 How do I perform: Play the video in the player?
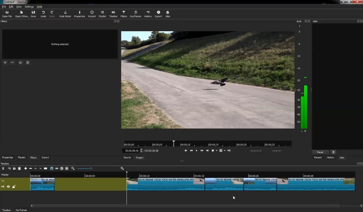pos(197,151)
